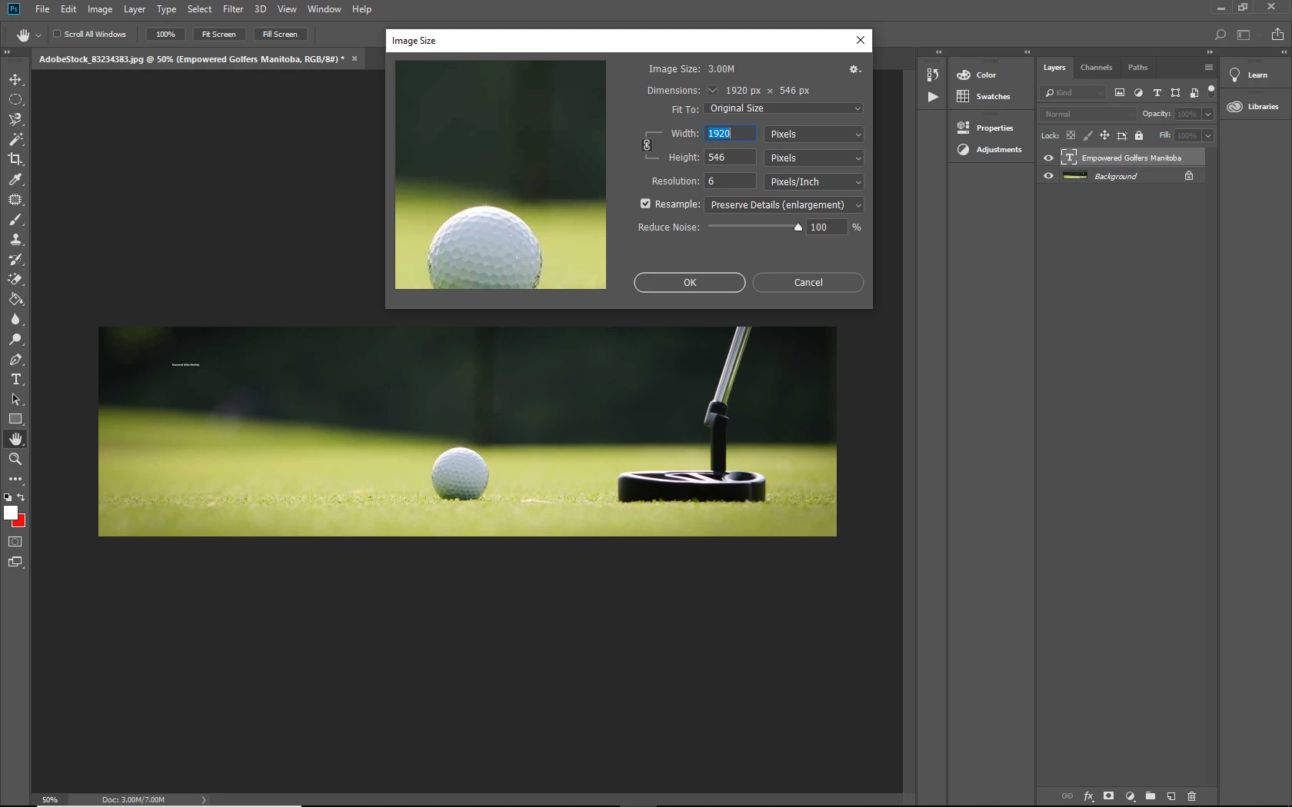
Task: Confirm with the OK button
Action: coord(690,283)
